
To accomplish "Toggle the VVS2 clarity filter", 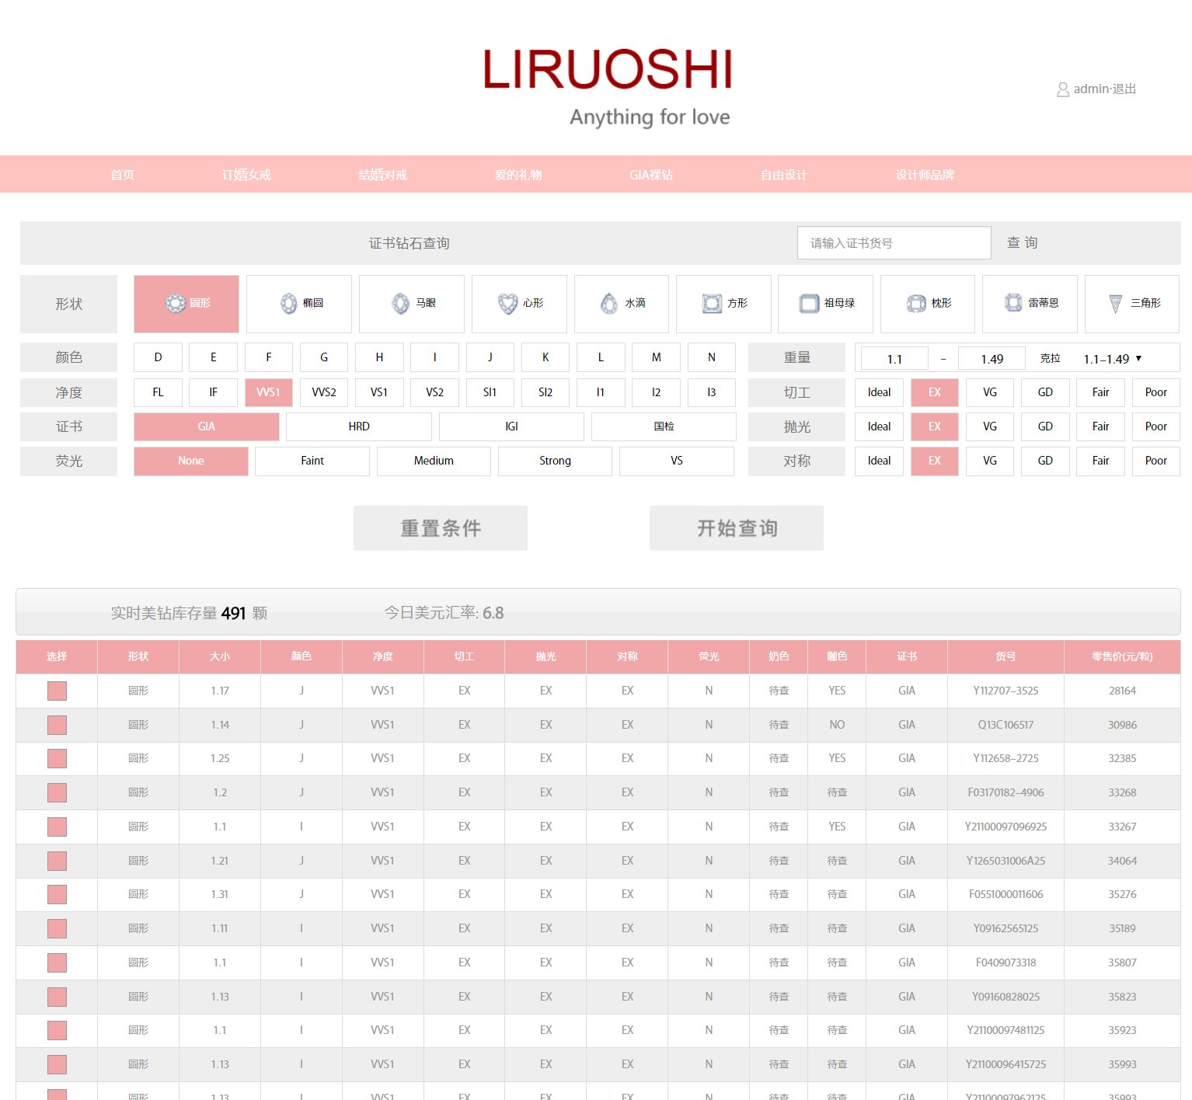I will pyautogui.click(x=324, y=392).
